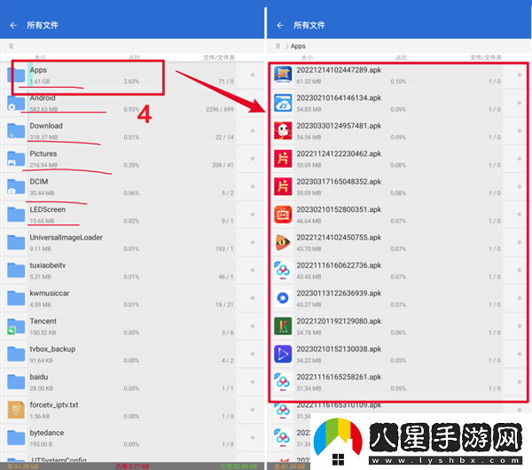Viewport: 532px width, 470px height.
Task: Click Apps folder name text
Action: (x=38, y=70)
